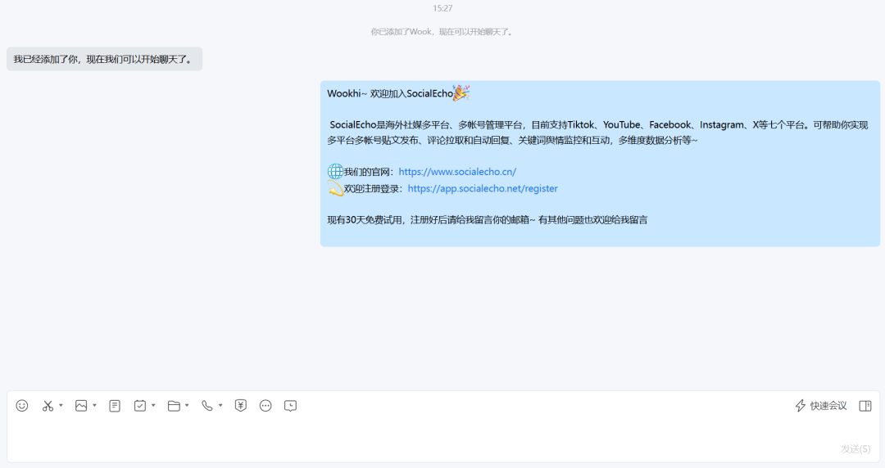The width and height of the screenshot is (885, 468).
Task: Open the app.socialecho.net register link
Action: tap(483, 188)
